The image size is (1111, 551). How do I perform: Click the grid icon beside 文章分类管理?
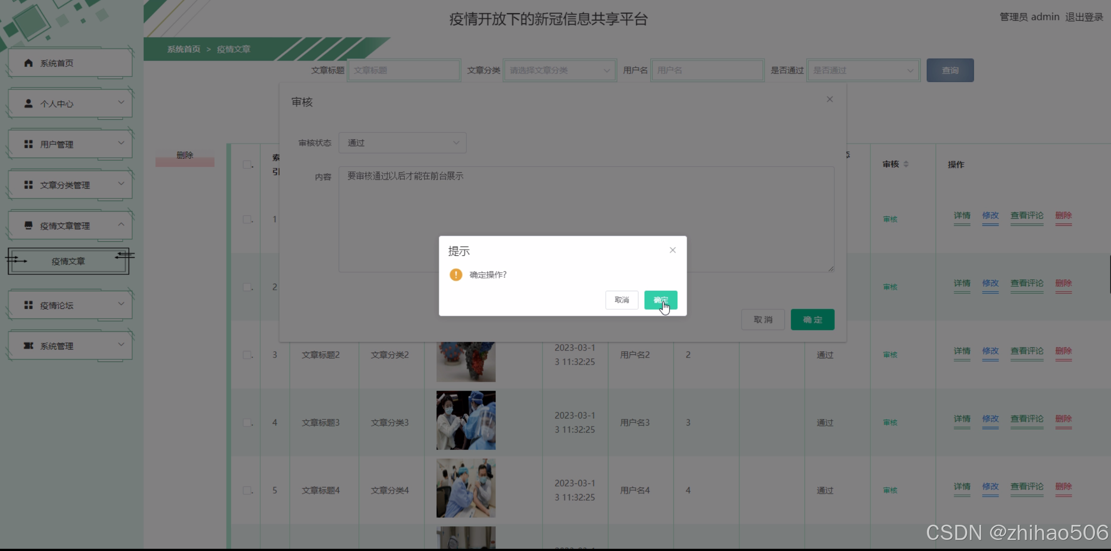coord(28,185)
